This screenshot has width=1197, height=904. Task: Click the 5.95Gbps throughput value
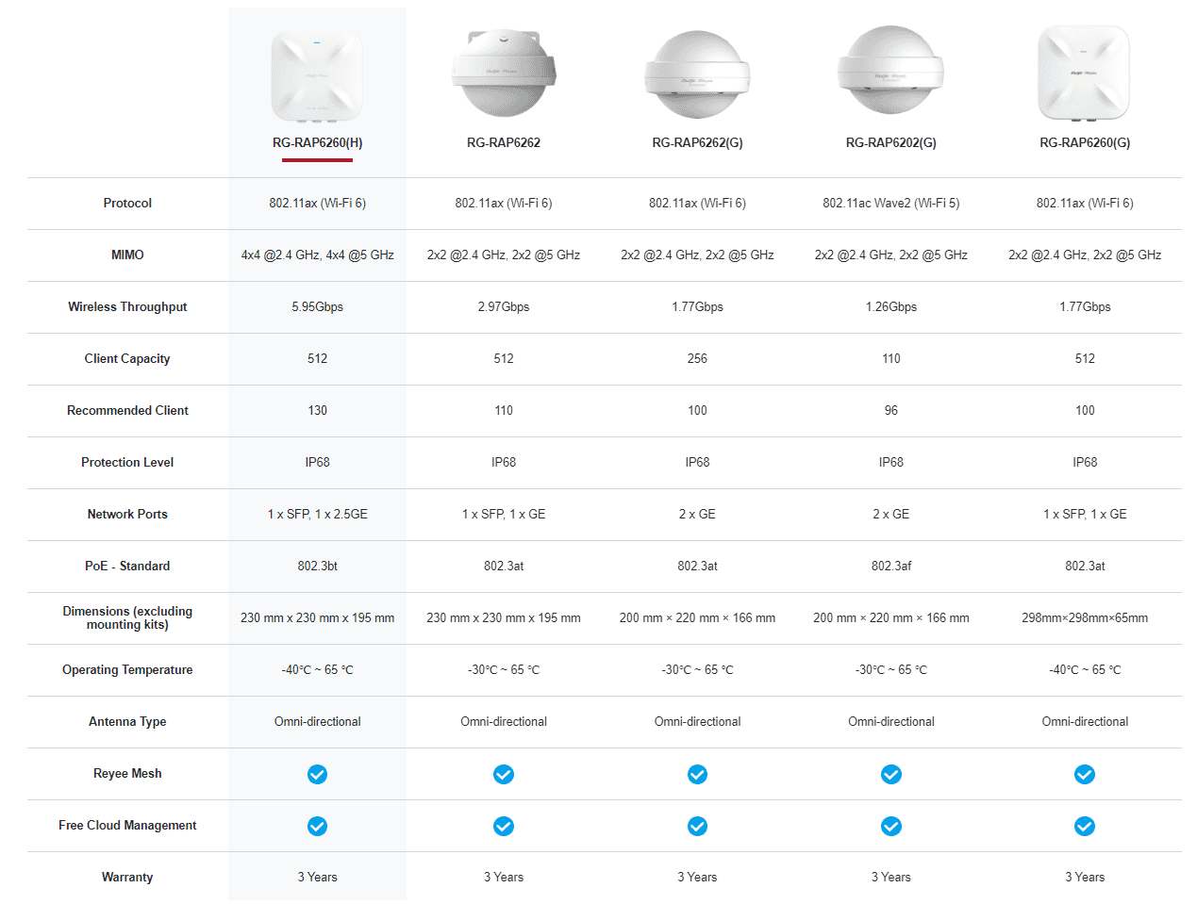(317, 306)
